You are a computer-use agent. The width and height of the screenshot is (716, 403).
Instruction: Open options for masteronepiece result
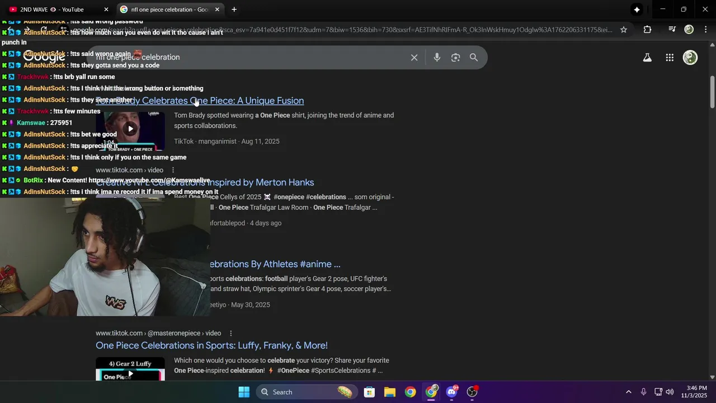230,334
